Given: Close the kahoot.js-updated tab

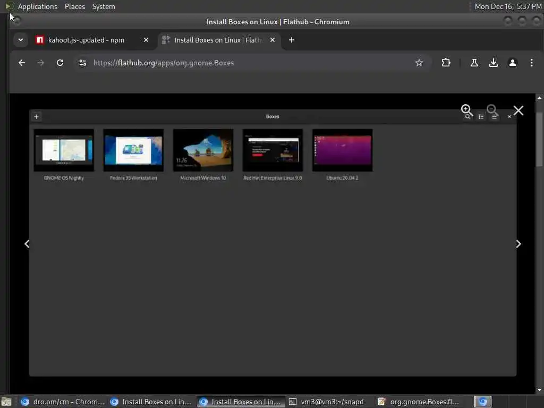Looking at the screenshot, I should (x=146, y=40).
